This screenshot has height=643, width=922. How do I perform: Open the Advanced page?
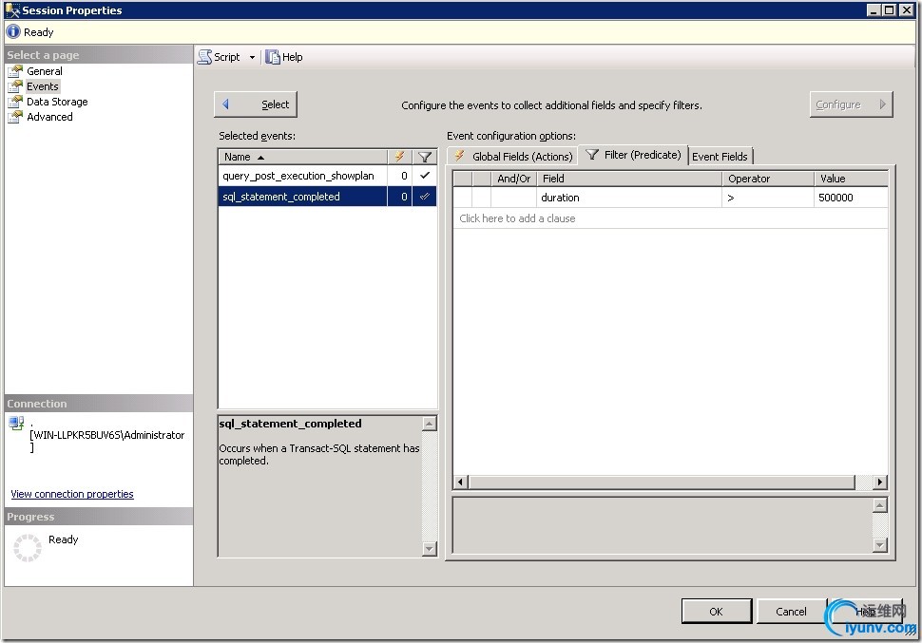point(49,117)
